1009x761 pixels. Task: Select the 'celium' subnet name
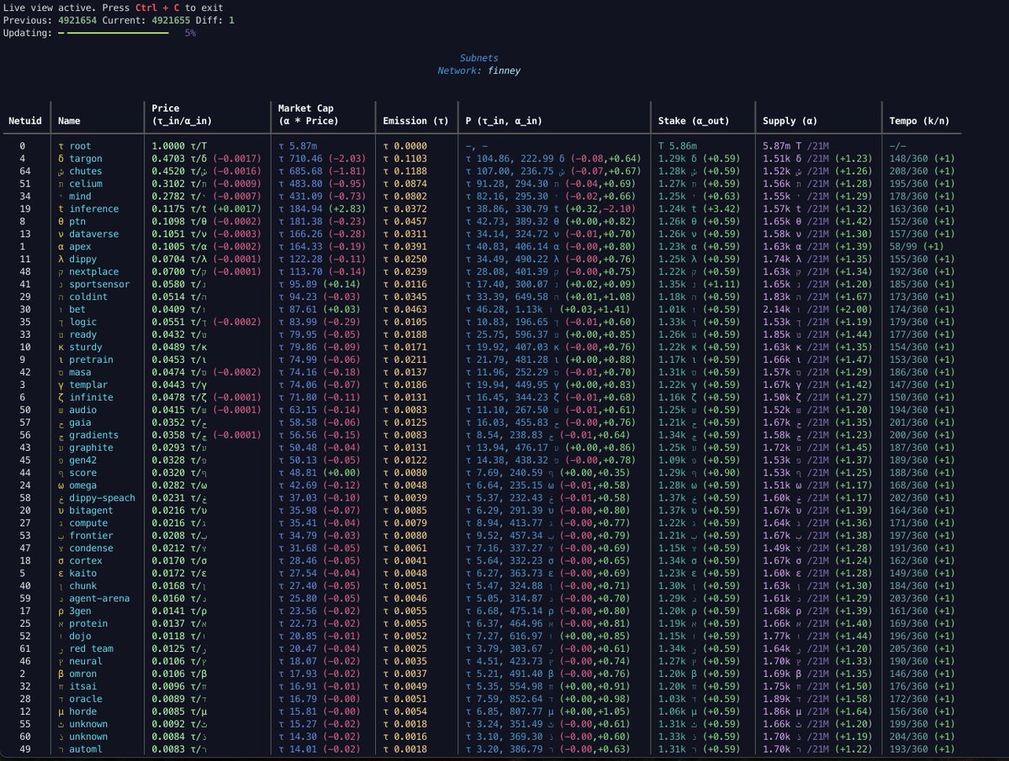pos(86,184)
